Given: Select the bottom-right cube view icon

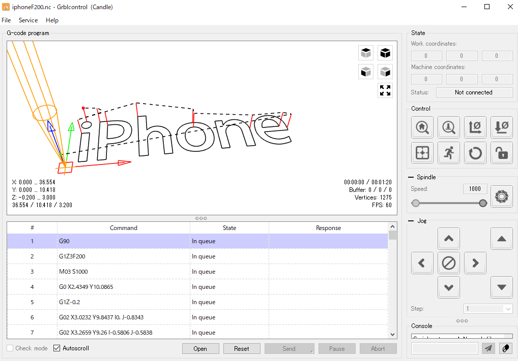Looking at the screenshot, I should 385,72.
